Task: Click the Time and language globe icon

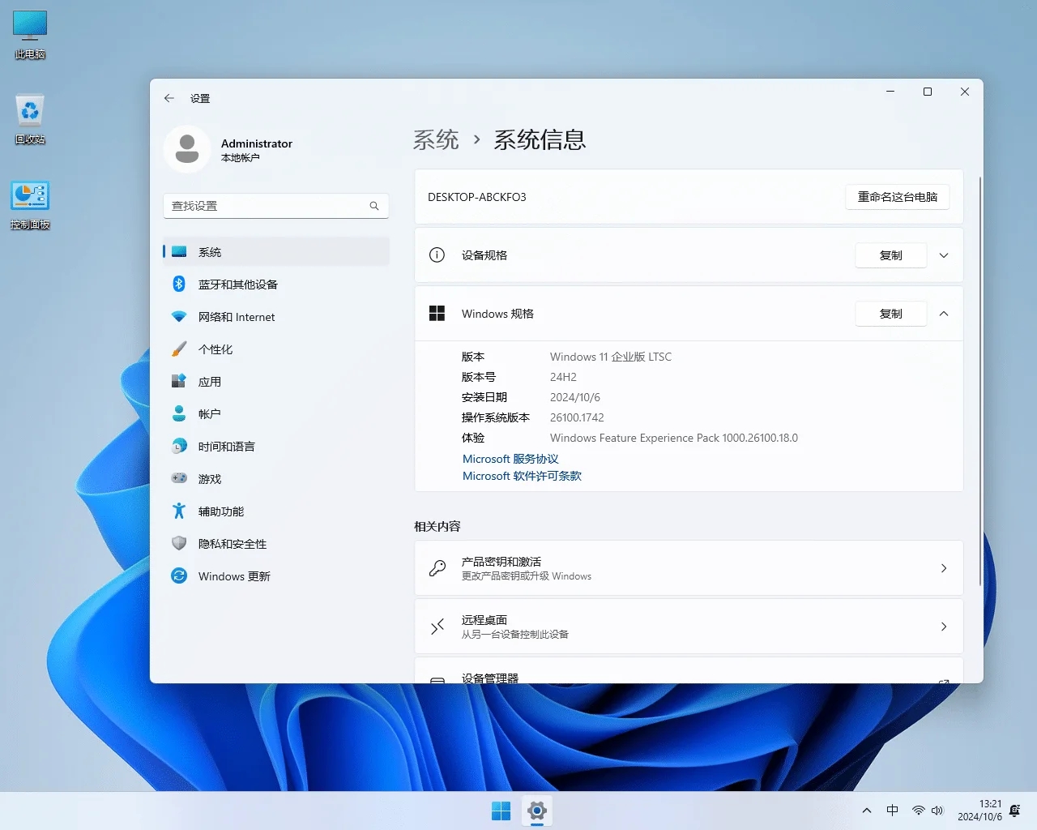Action: tap(179, 446)
